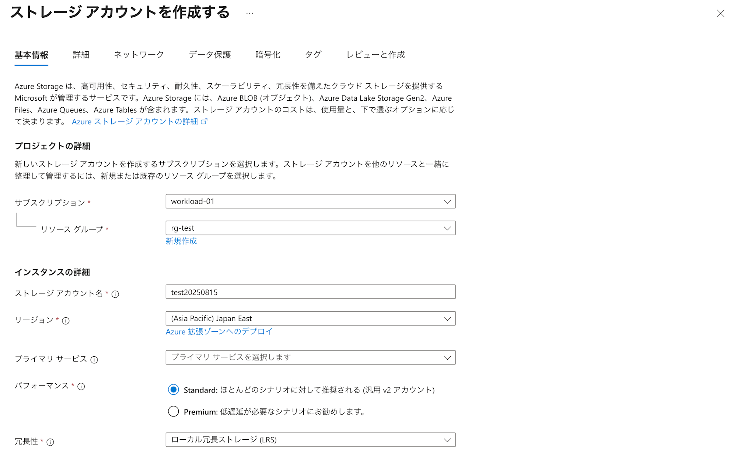Click the プロジェクトの詳細 heading
Image resolution: width=737 pixels, height=460 pixels.
pyautogui.click(x=52, y=146)
